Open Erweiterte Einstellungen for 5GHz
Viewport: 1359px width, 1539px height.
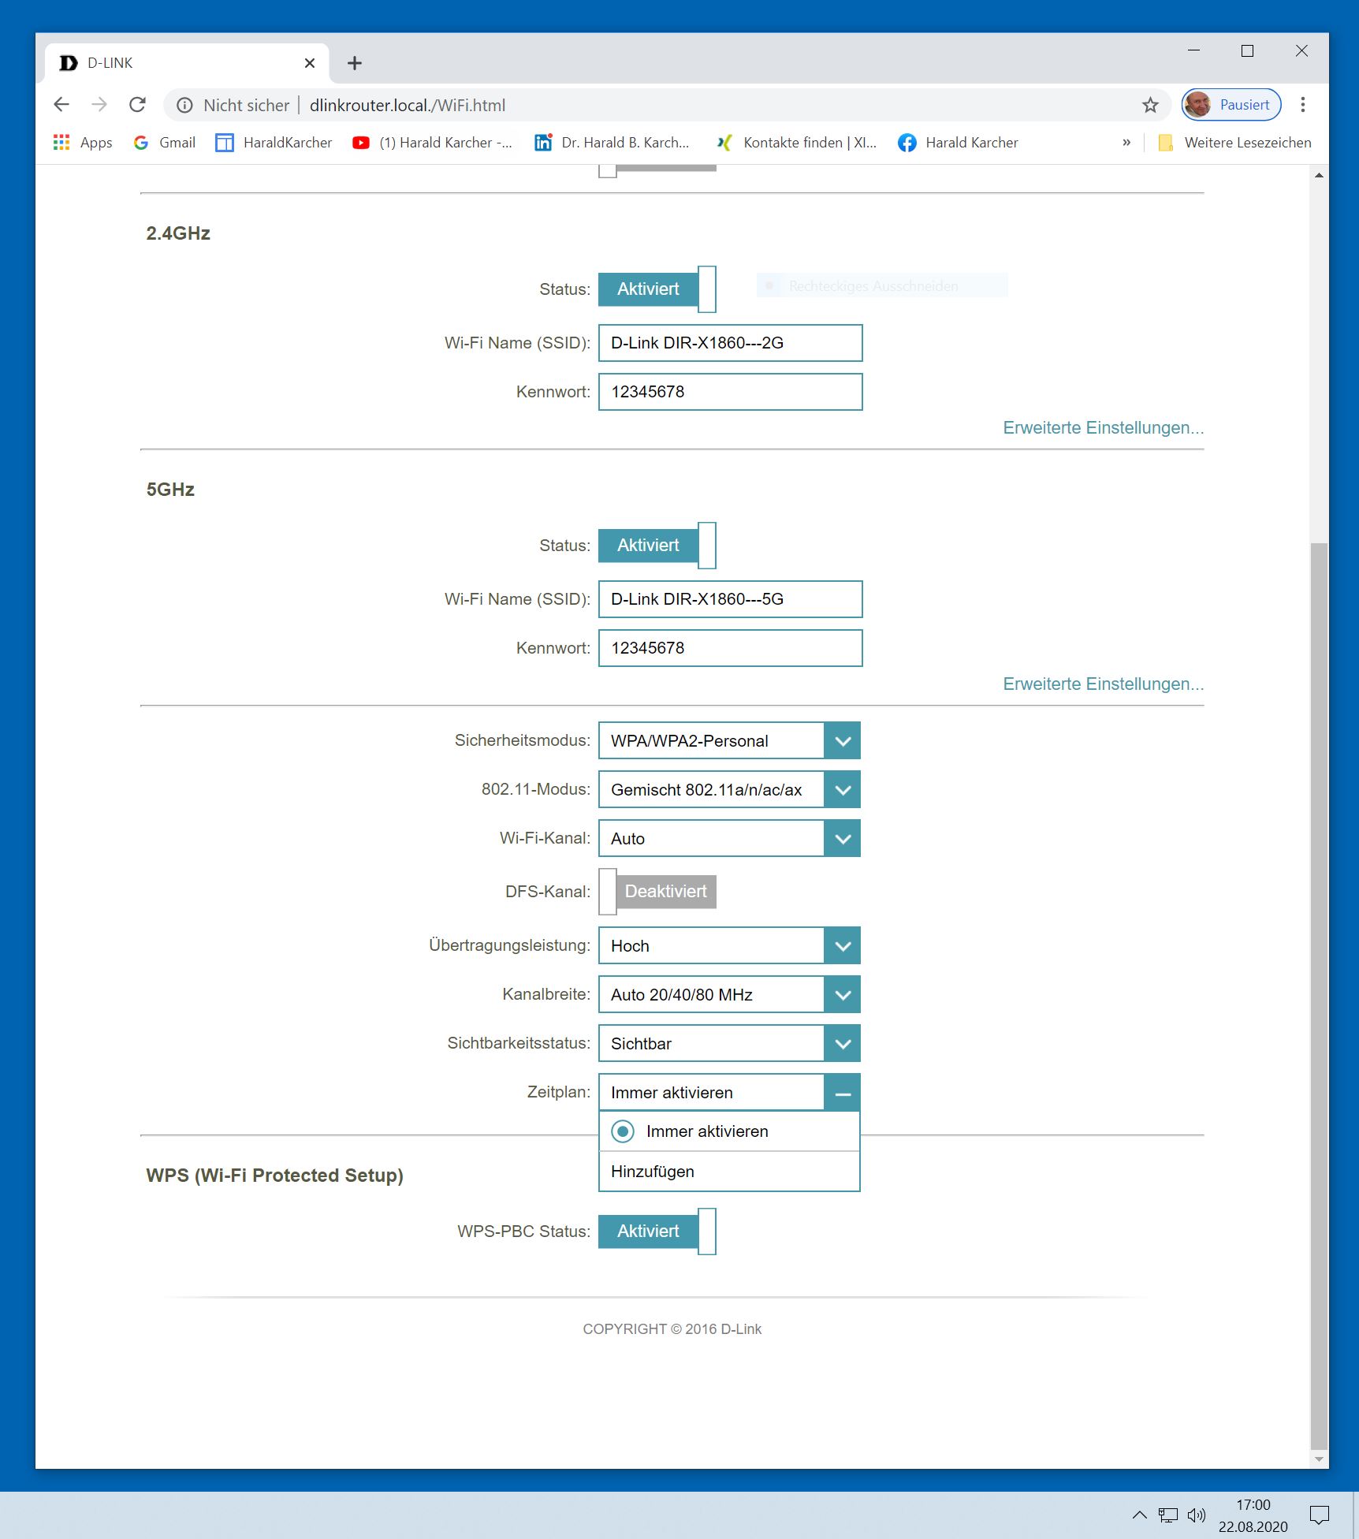(x=1104, y=684)
